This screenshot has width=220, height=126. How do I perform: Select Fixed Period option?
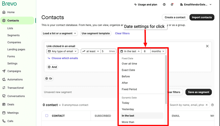(142, 89)
